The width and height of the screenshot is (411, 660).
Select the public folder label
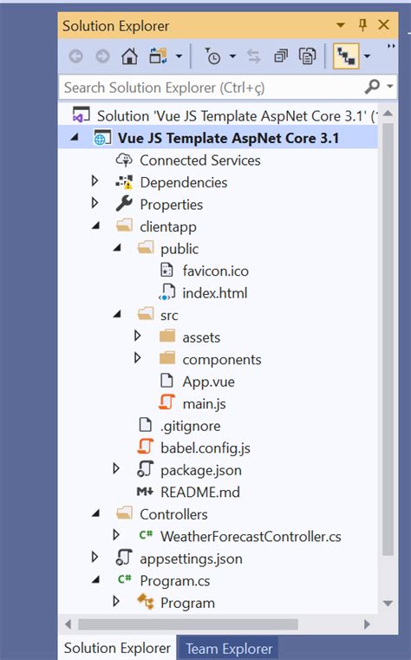coord(179,249)
